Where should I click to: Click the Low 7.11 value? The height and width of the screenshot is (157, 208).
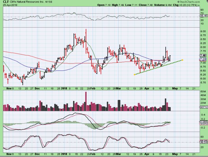[x=131, y=5]
